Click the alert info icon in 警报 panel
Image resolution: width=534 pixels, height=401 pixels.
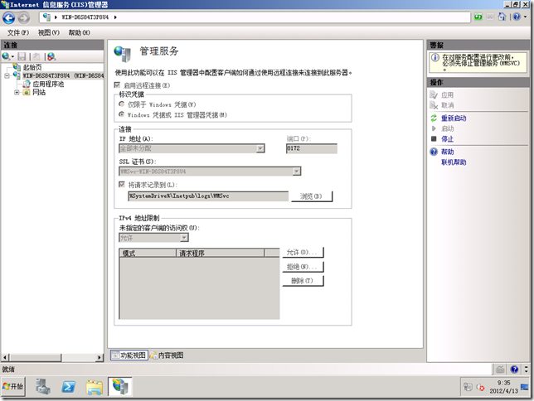pos(434,57)
